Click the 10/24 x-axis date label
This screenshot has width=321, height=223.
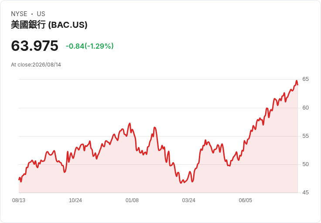[75, 200]
